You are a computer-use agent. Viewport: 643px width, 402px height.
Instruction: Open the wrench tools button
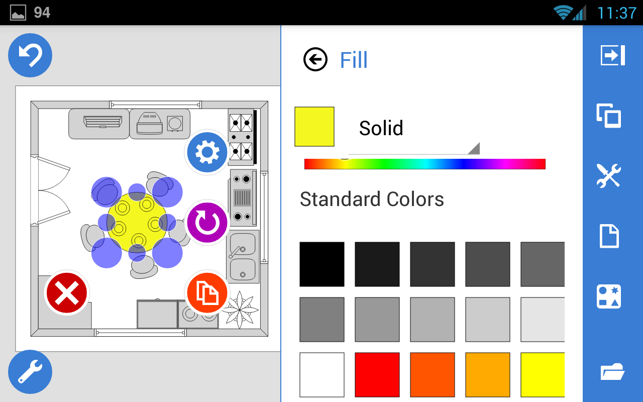[30, 372]
